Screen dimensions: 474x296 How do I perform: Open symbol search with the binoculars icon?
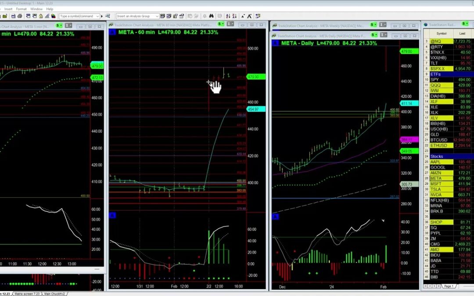pos(211,16)
